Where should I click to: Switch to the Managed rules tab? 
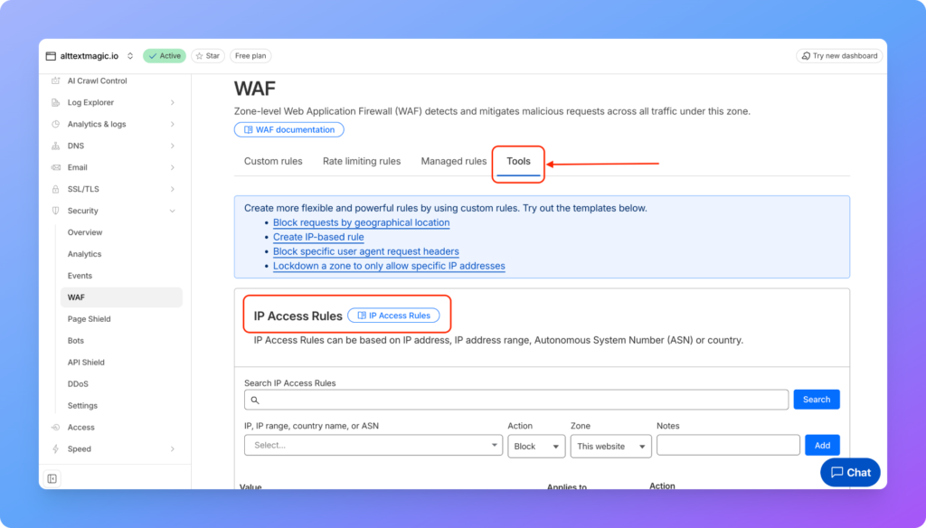point(453,162)
